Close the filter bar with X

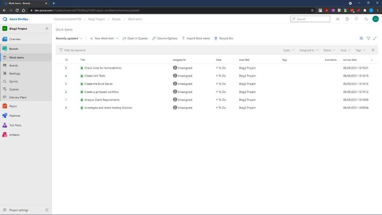point(373,50)
